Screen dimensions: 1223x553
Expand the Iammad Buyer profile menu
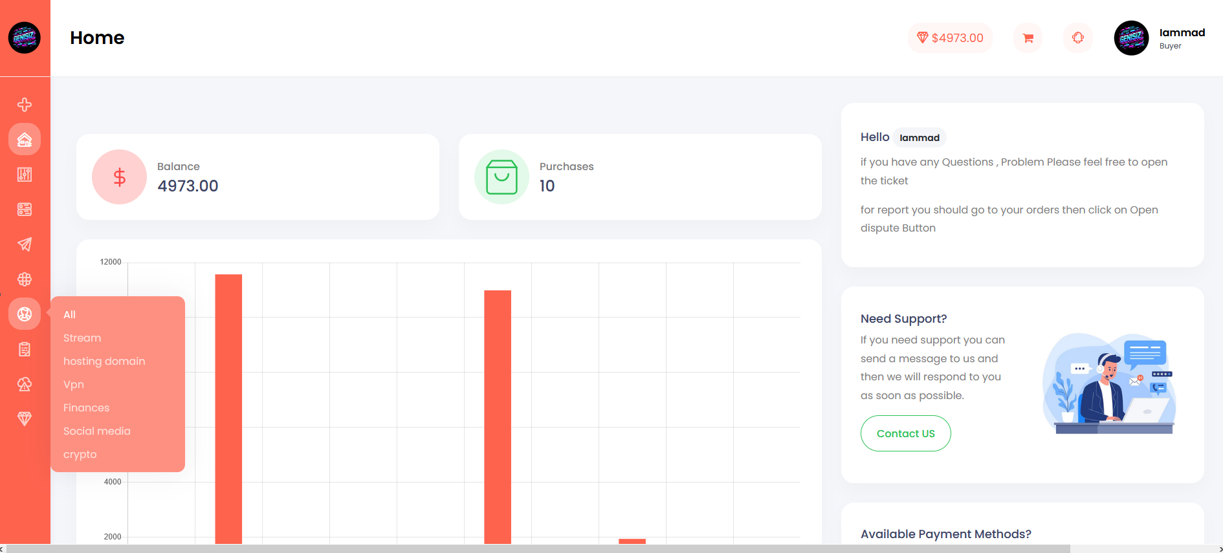[x=1160, y=38]
